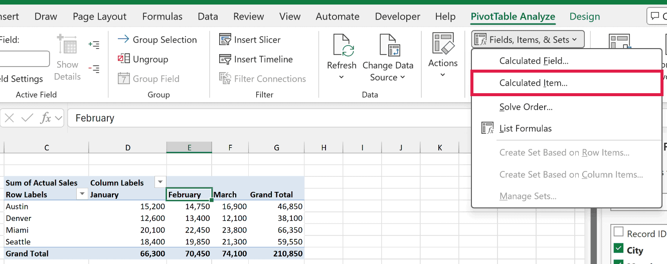Switch to the Formulas tab
667x264 pixels.
162,17
